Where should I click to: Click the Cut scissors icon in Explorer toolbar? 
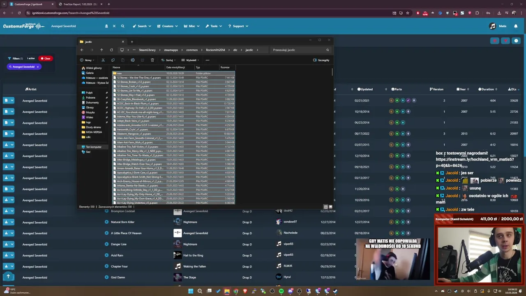click(x=103, y=60)
